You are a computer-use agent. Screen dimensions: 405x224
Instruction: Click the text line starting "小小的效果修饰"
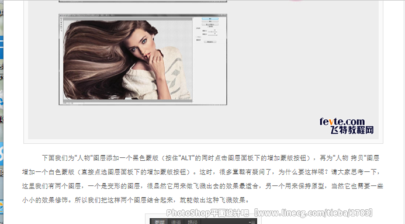coord(136,200)
